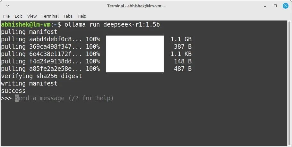Click the Send a message prompt field
The width and height of the screenshot is (292, 147).
(64, 98)
